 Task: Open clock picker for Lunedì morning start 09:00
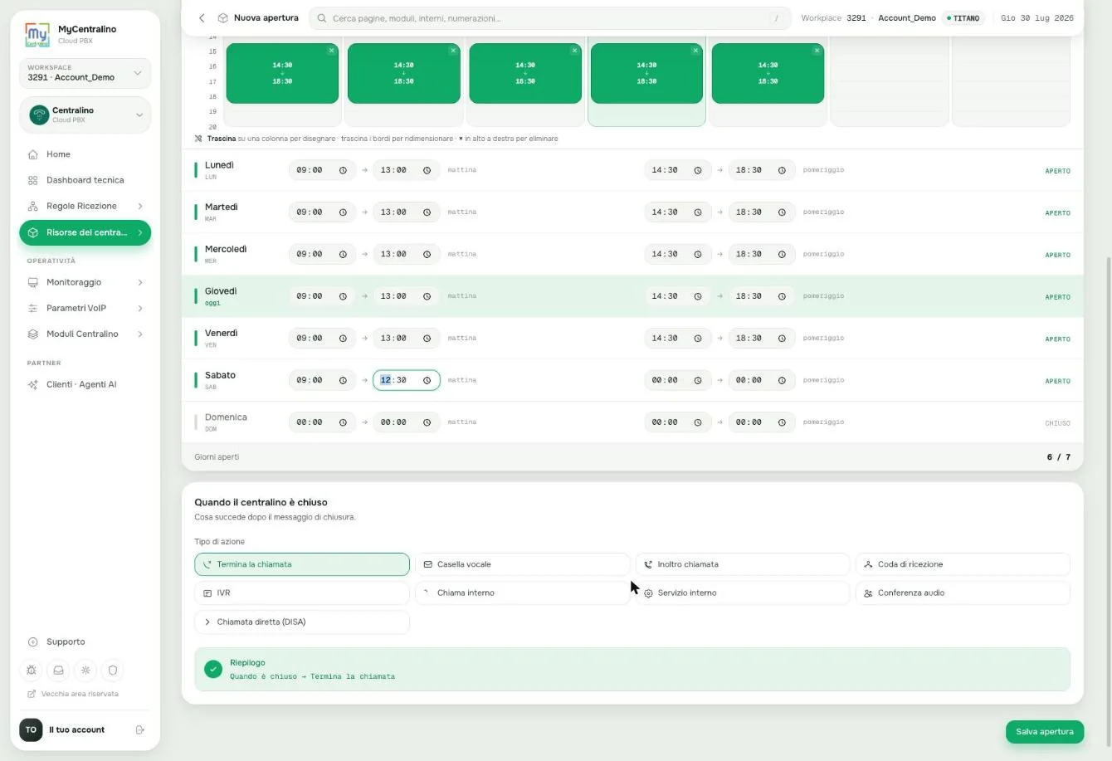343,170
